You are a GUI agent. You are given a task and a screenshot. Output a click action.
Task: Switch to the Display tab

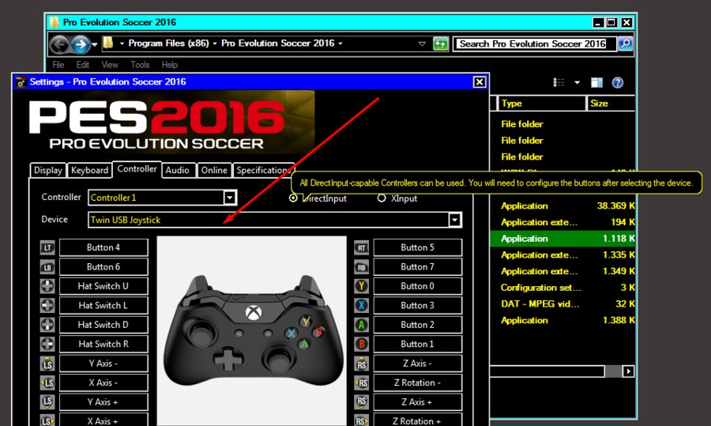tap(48, 170)
